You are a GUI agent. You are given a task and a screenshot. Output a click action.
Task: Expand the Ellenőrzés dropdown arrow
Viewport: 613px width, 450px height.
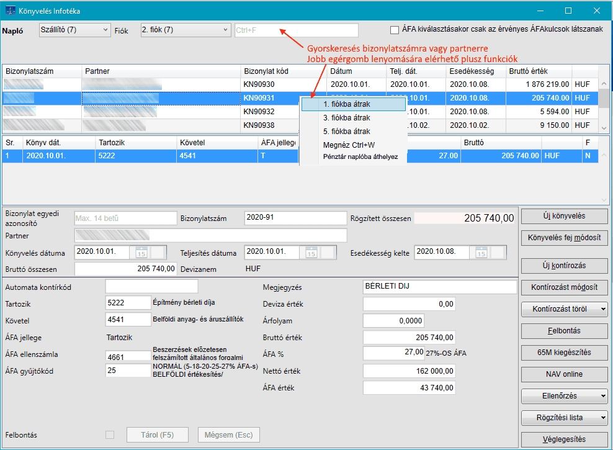[602, 396]
